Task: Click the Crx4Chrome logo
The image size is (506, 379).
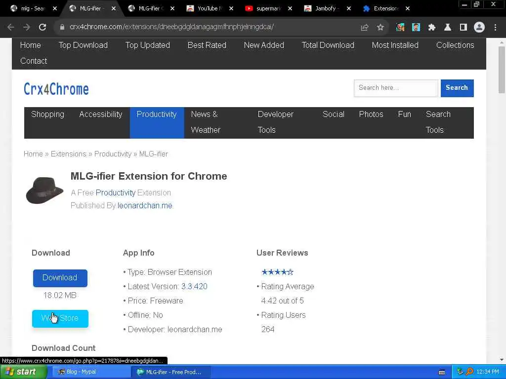Action: 56,89
